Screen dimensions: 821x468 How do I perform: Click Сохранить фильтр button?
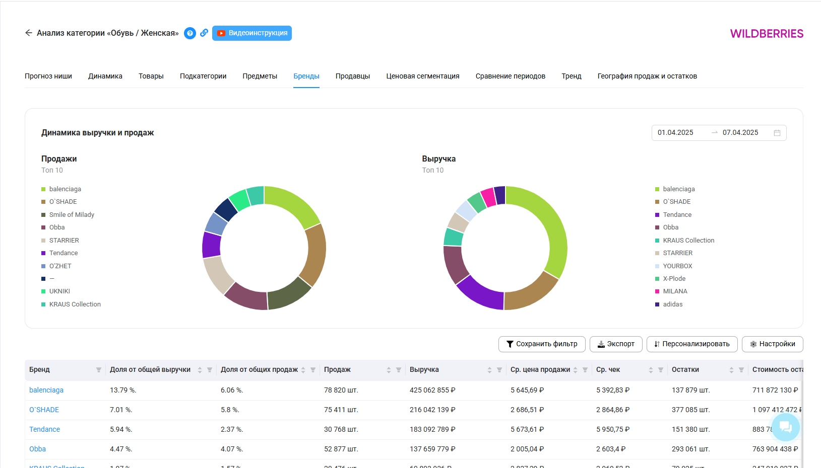[542, 344]
